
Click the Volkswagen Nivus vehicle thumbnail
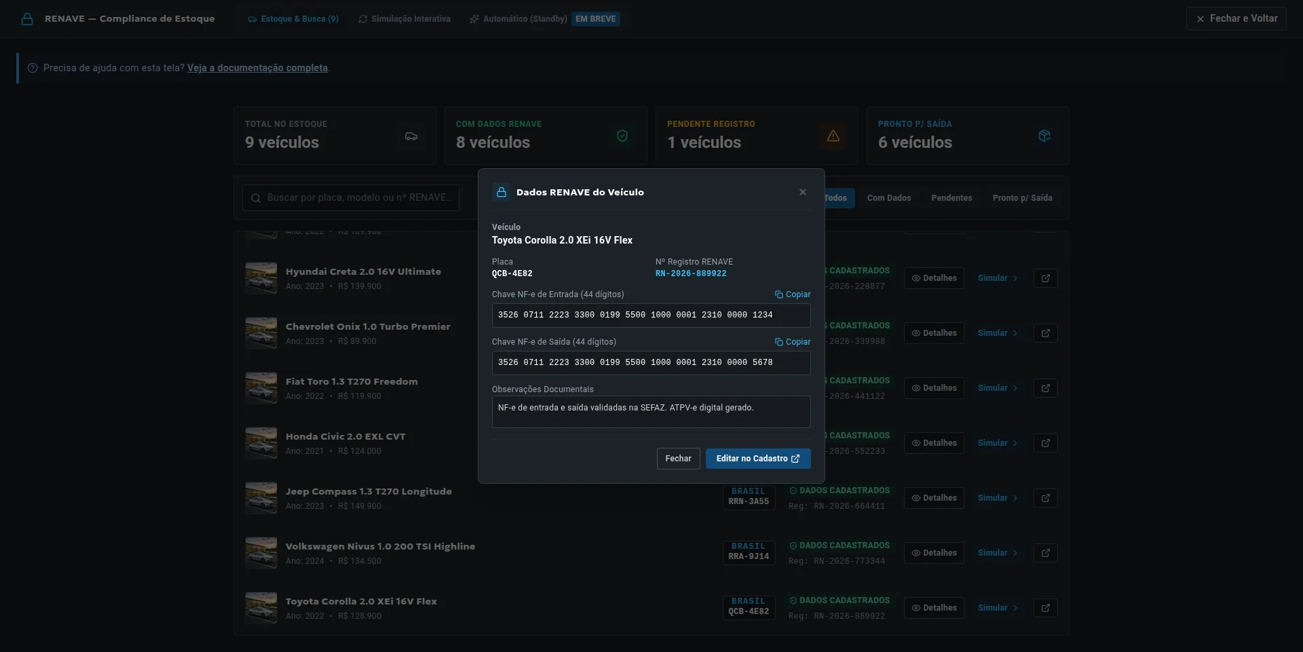(x=261, y=553)
